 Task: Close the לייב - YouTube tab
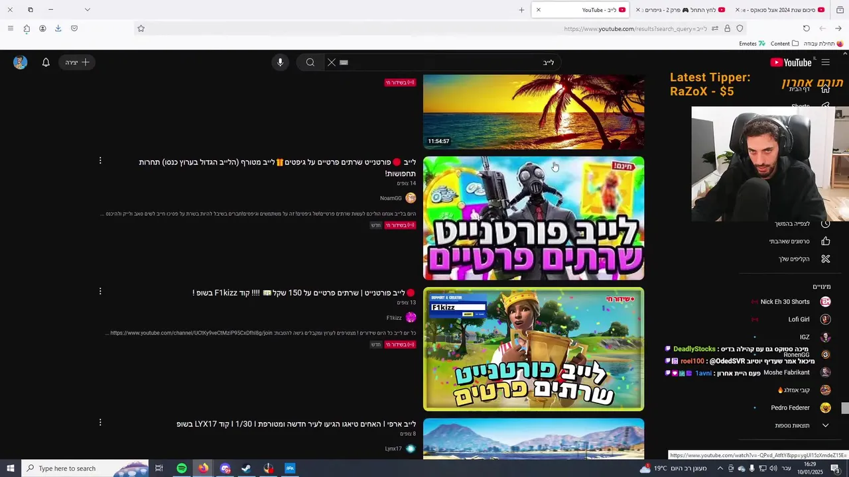point(539,10)
